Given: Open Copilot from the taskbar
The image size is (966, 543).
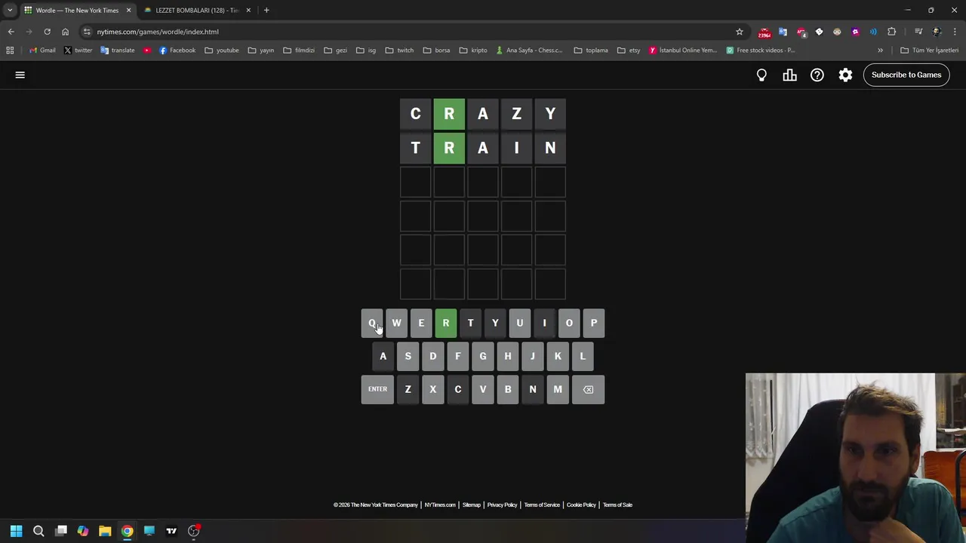Looking at the screenshot, I should coord(82,531).
